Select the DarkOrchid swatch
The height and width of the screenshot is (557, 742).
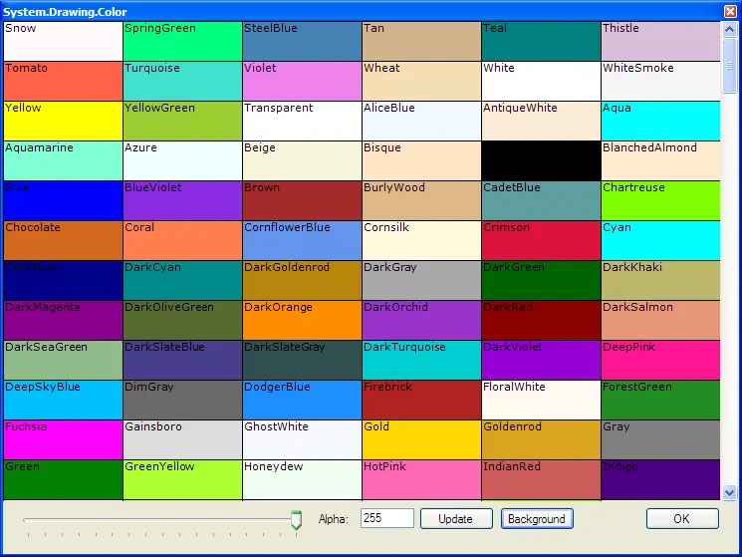click(x=421, y=320)
